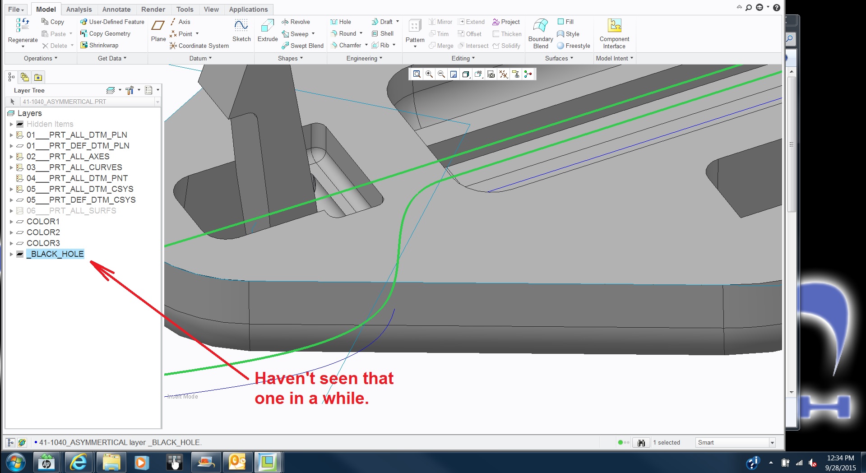The height and width of the screenshot is (473, 866).
Task: Switch to the Favorites navigator tab
Action: click(38, 77)
